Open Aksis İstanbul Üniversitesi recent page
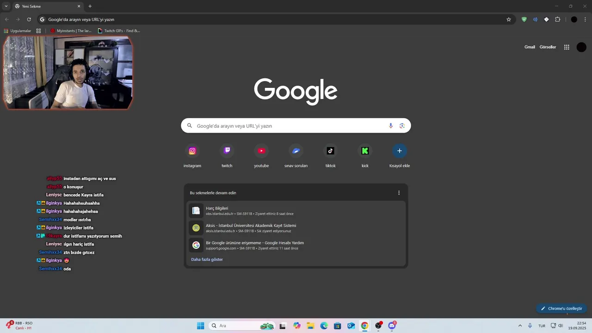 point(296,228)
